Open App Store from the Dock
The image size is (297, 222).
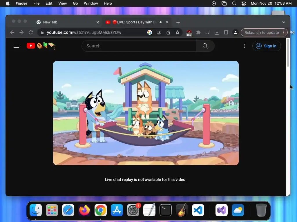point(117,210)
